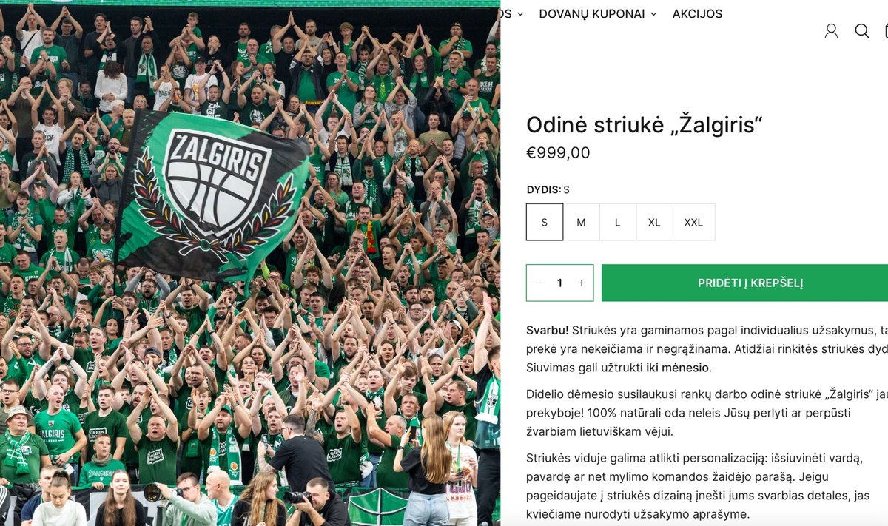
Task: Select size S
Action: pos(545,222)
